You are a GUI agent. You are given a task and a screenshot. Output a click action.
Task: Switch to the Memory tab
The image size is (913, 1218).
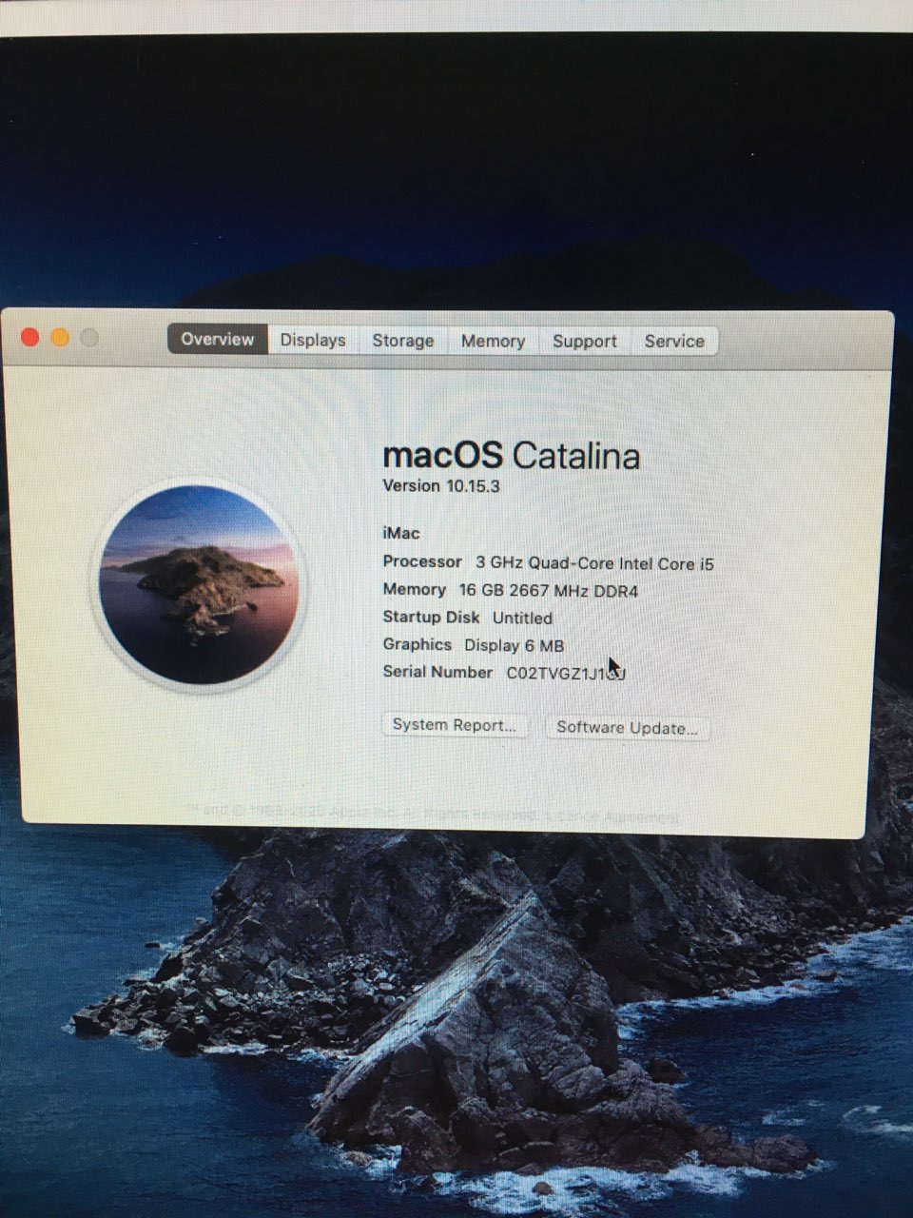[493, 341]
